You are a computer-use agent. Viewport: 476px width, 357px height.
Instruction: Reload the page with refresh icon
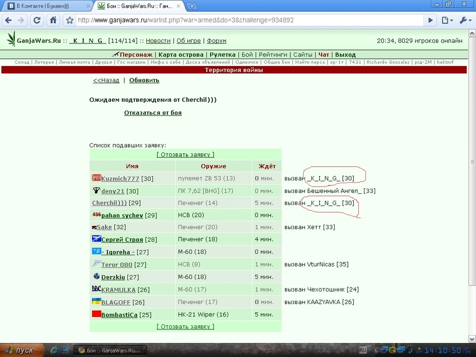[x=37, y=20]
